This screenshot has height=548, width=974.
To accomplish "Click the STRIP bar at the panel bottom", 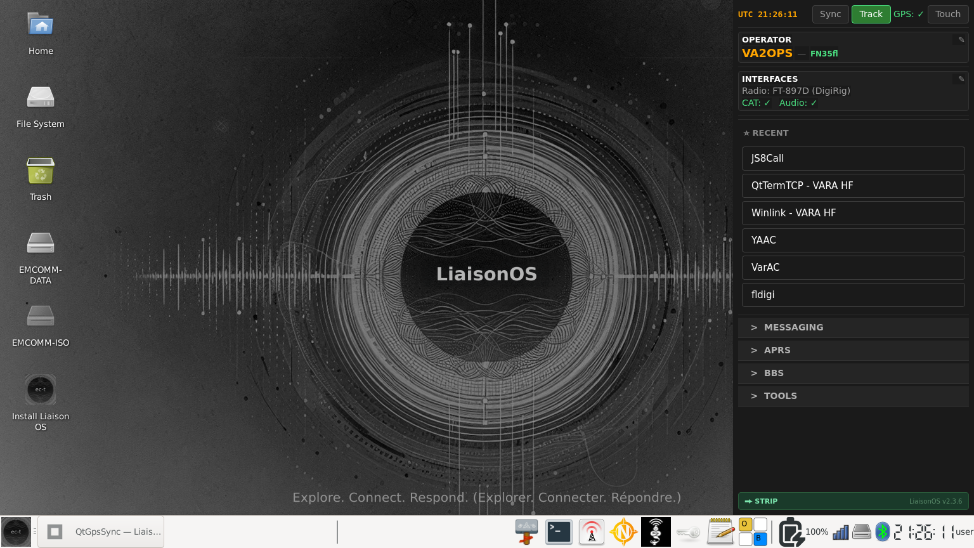I will (854, 501).
